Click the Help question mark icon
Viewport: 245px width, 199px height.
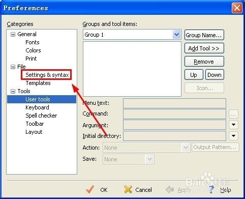pyautogui.click(x=211, y=189)
